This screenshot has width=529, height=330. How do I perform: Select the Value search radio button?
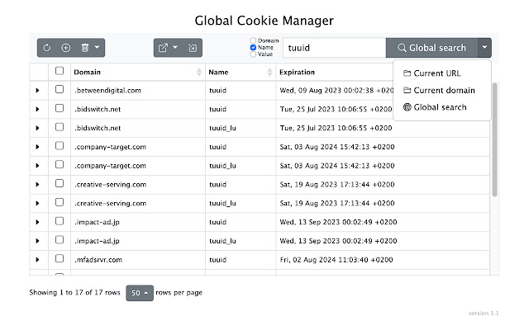coord(254,54)
